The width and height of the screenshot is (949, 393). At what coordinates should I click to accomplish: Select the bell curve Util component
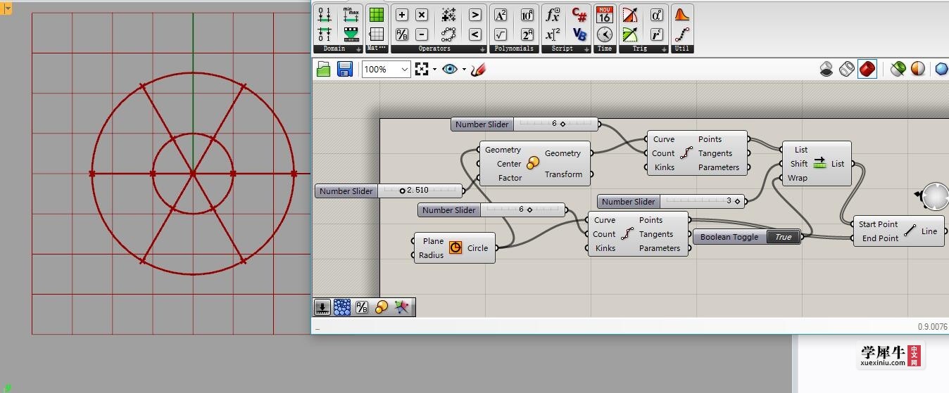tap(681, 15)
